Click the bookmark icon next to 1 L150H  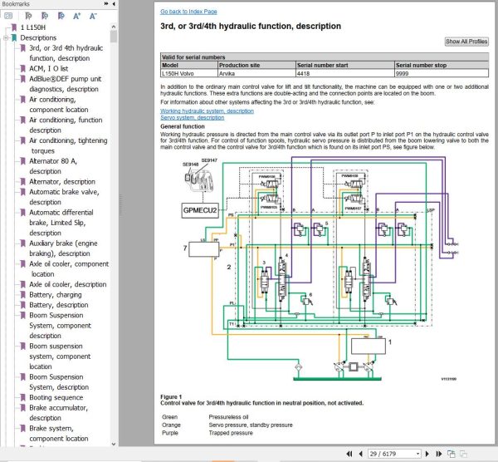pos(14,27)
